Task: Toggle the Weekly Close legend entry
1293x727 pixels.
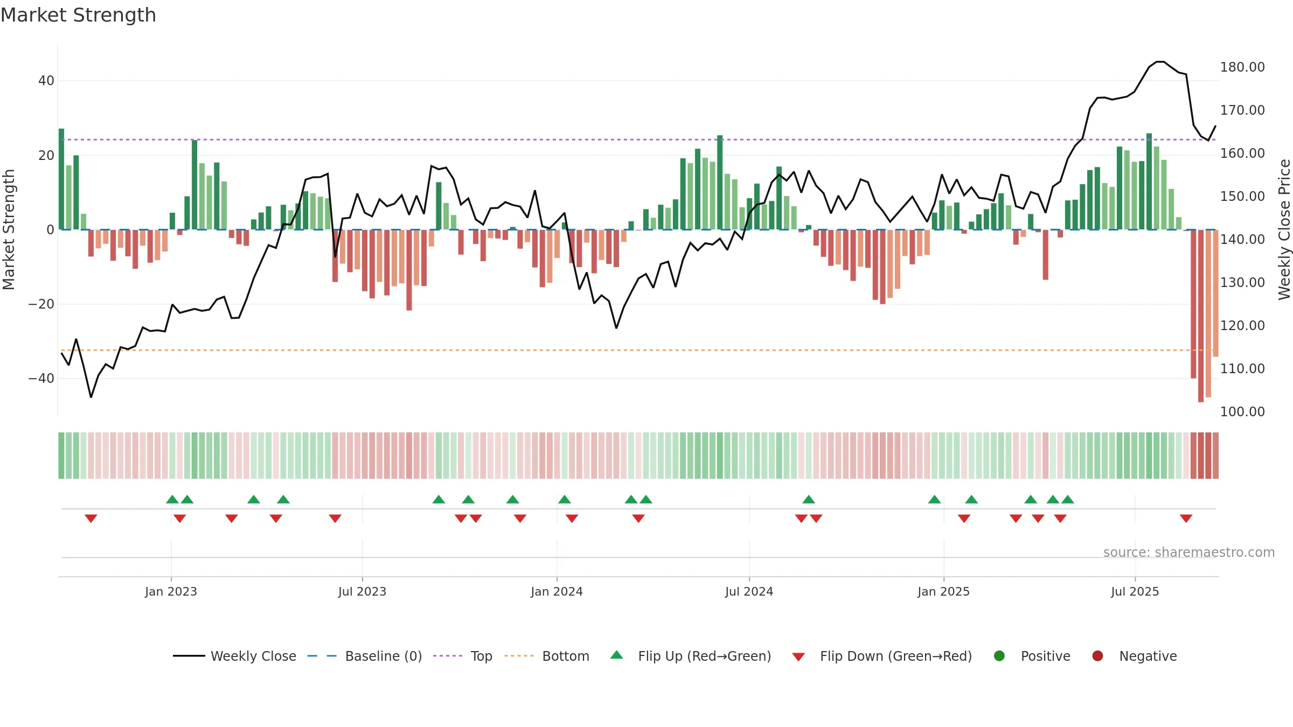Action: [234, 656]
